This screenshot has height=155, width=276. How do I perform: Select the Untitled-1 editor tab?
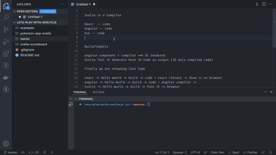tap(83, 4)
